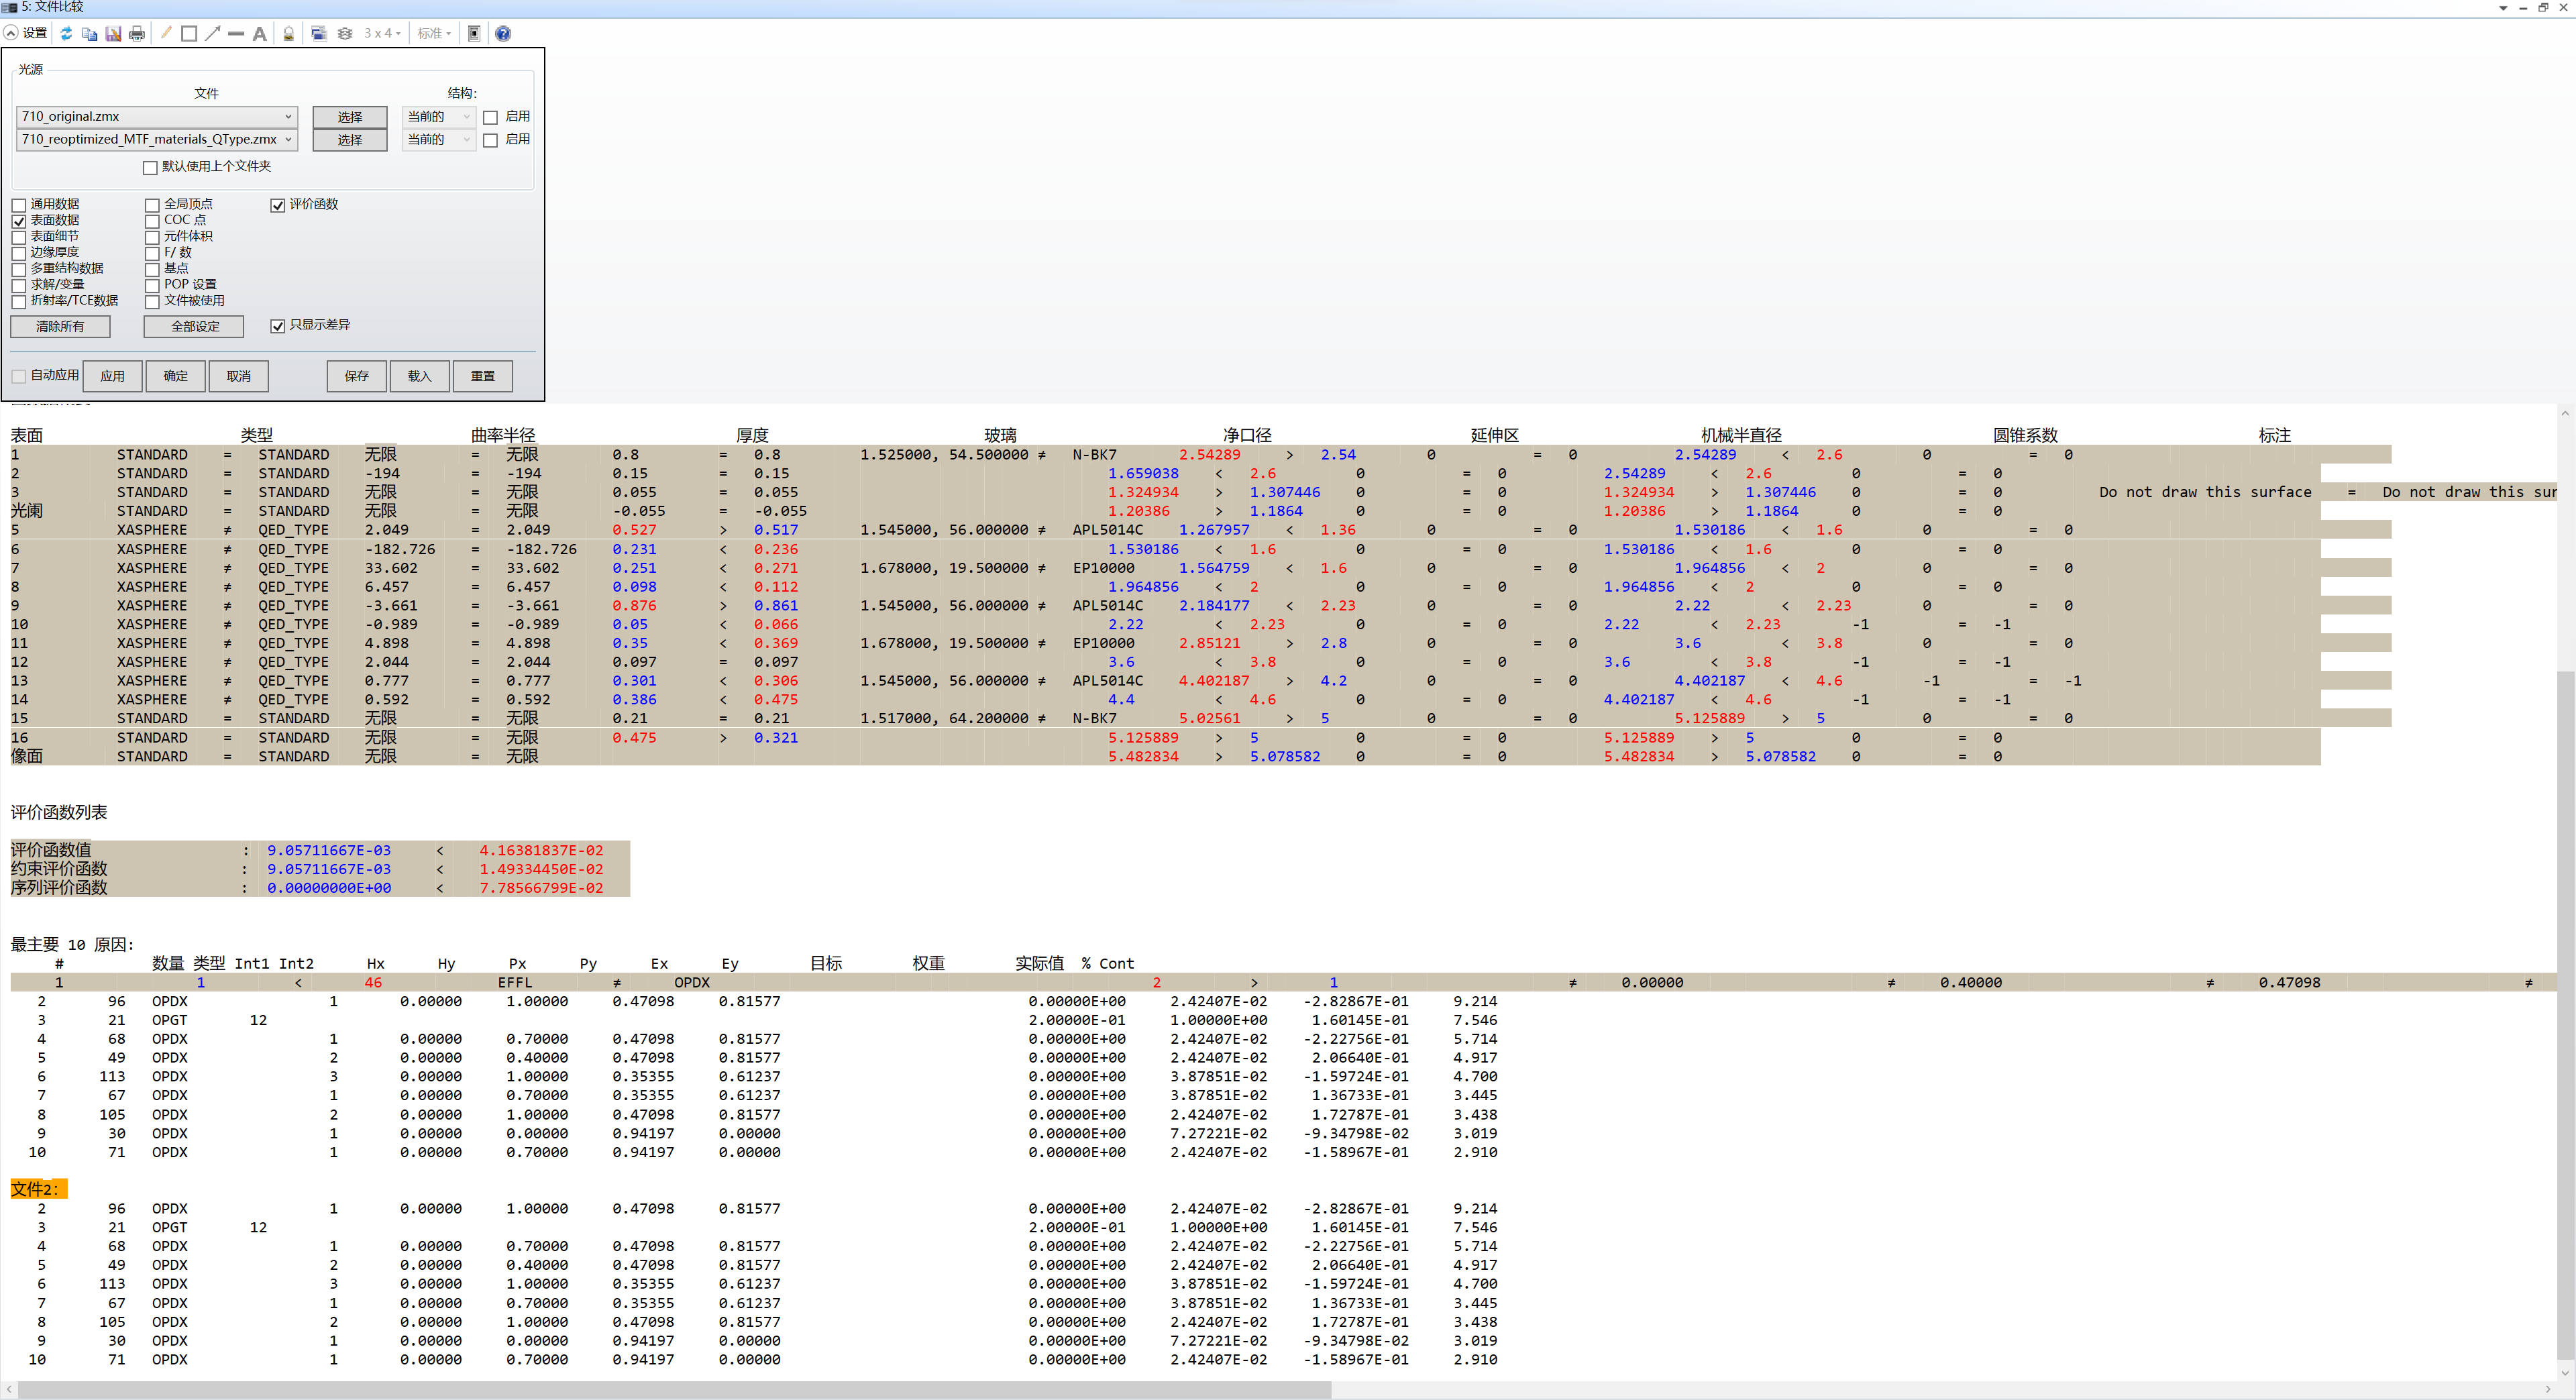Click the lock window icon

[288, 33]
